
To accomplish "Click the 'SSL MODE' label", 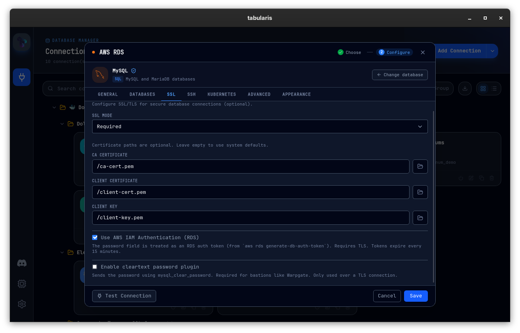I will click(102, 116).
